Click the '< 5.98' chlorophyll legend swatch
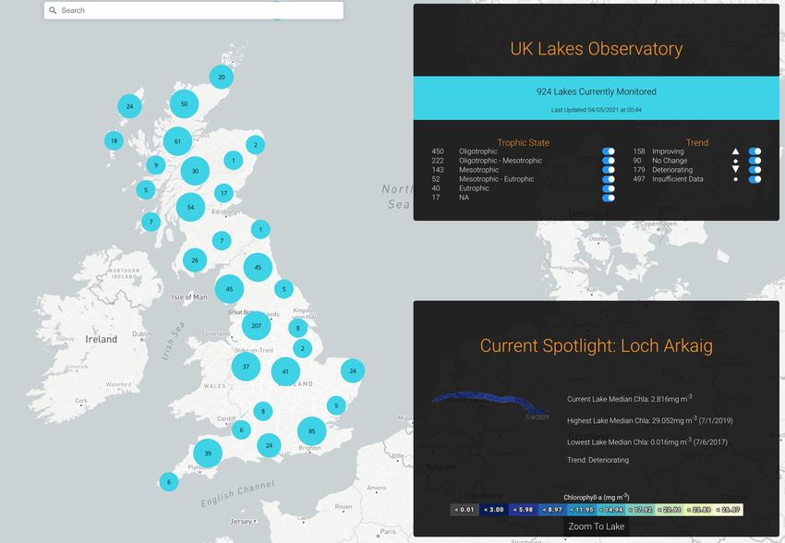The height and width of the screenshot is (543, 785). coord(523,510)
